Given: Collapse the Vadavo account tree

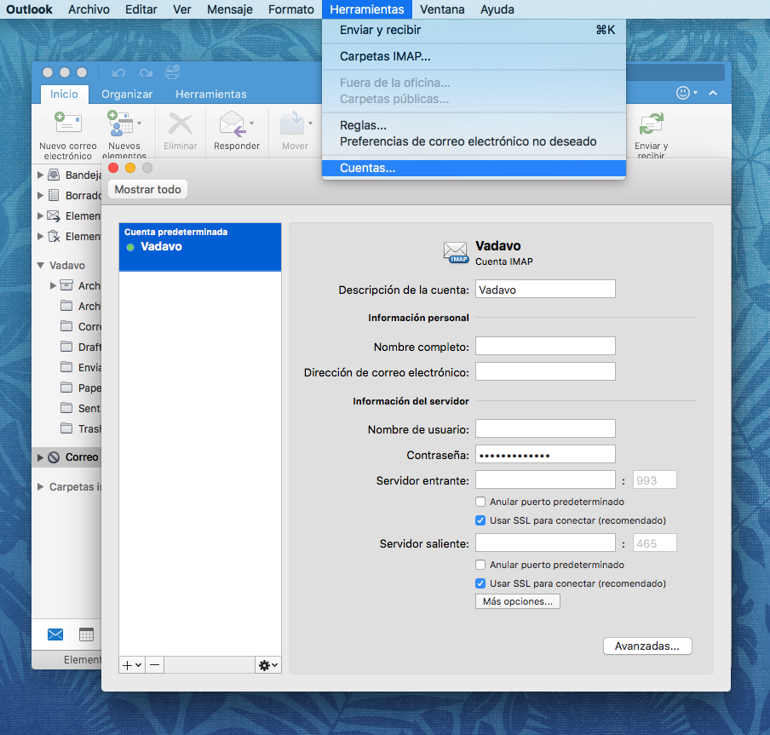Looking at the screenshot, I should point(40,266).
